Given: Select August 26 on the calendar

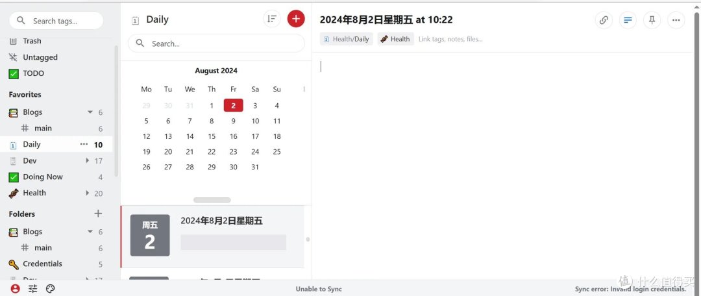Looking at the screenshot, I should pyautogui.click(x=146, y=167).
